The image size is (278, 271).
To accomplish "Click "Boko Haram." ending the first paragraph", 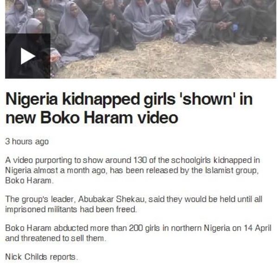I will (29, 181).
